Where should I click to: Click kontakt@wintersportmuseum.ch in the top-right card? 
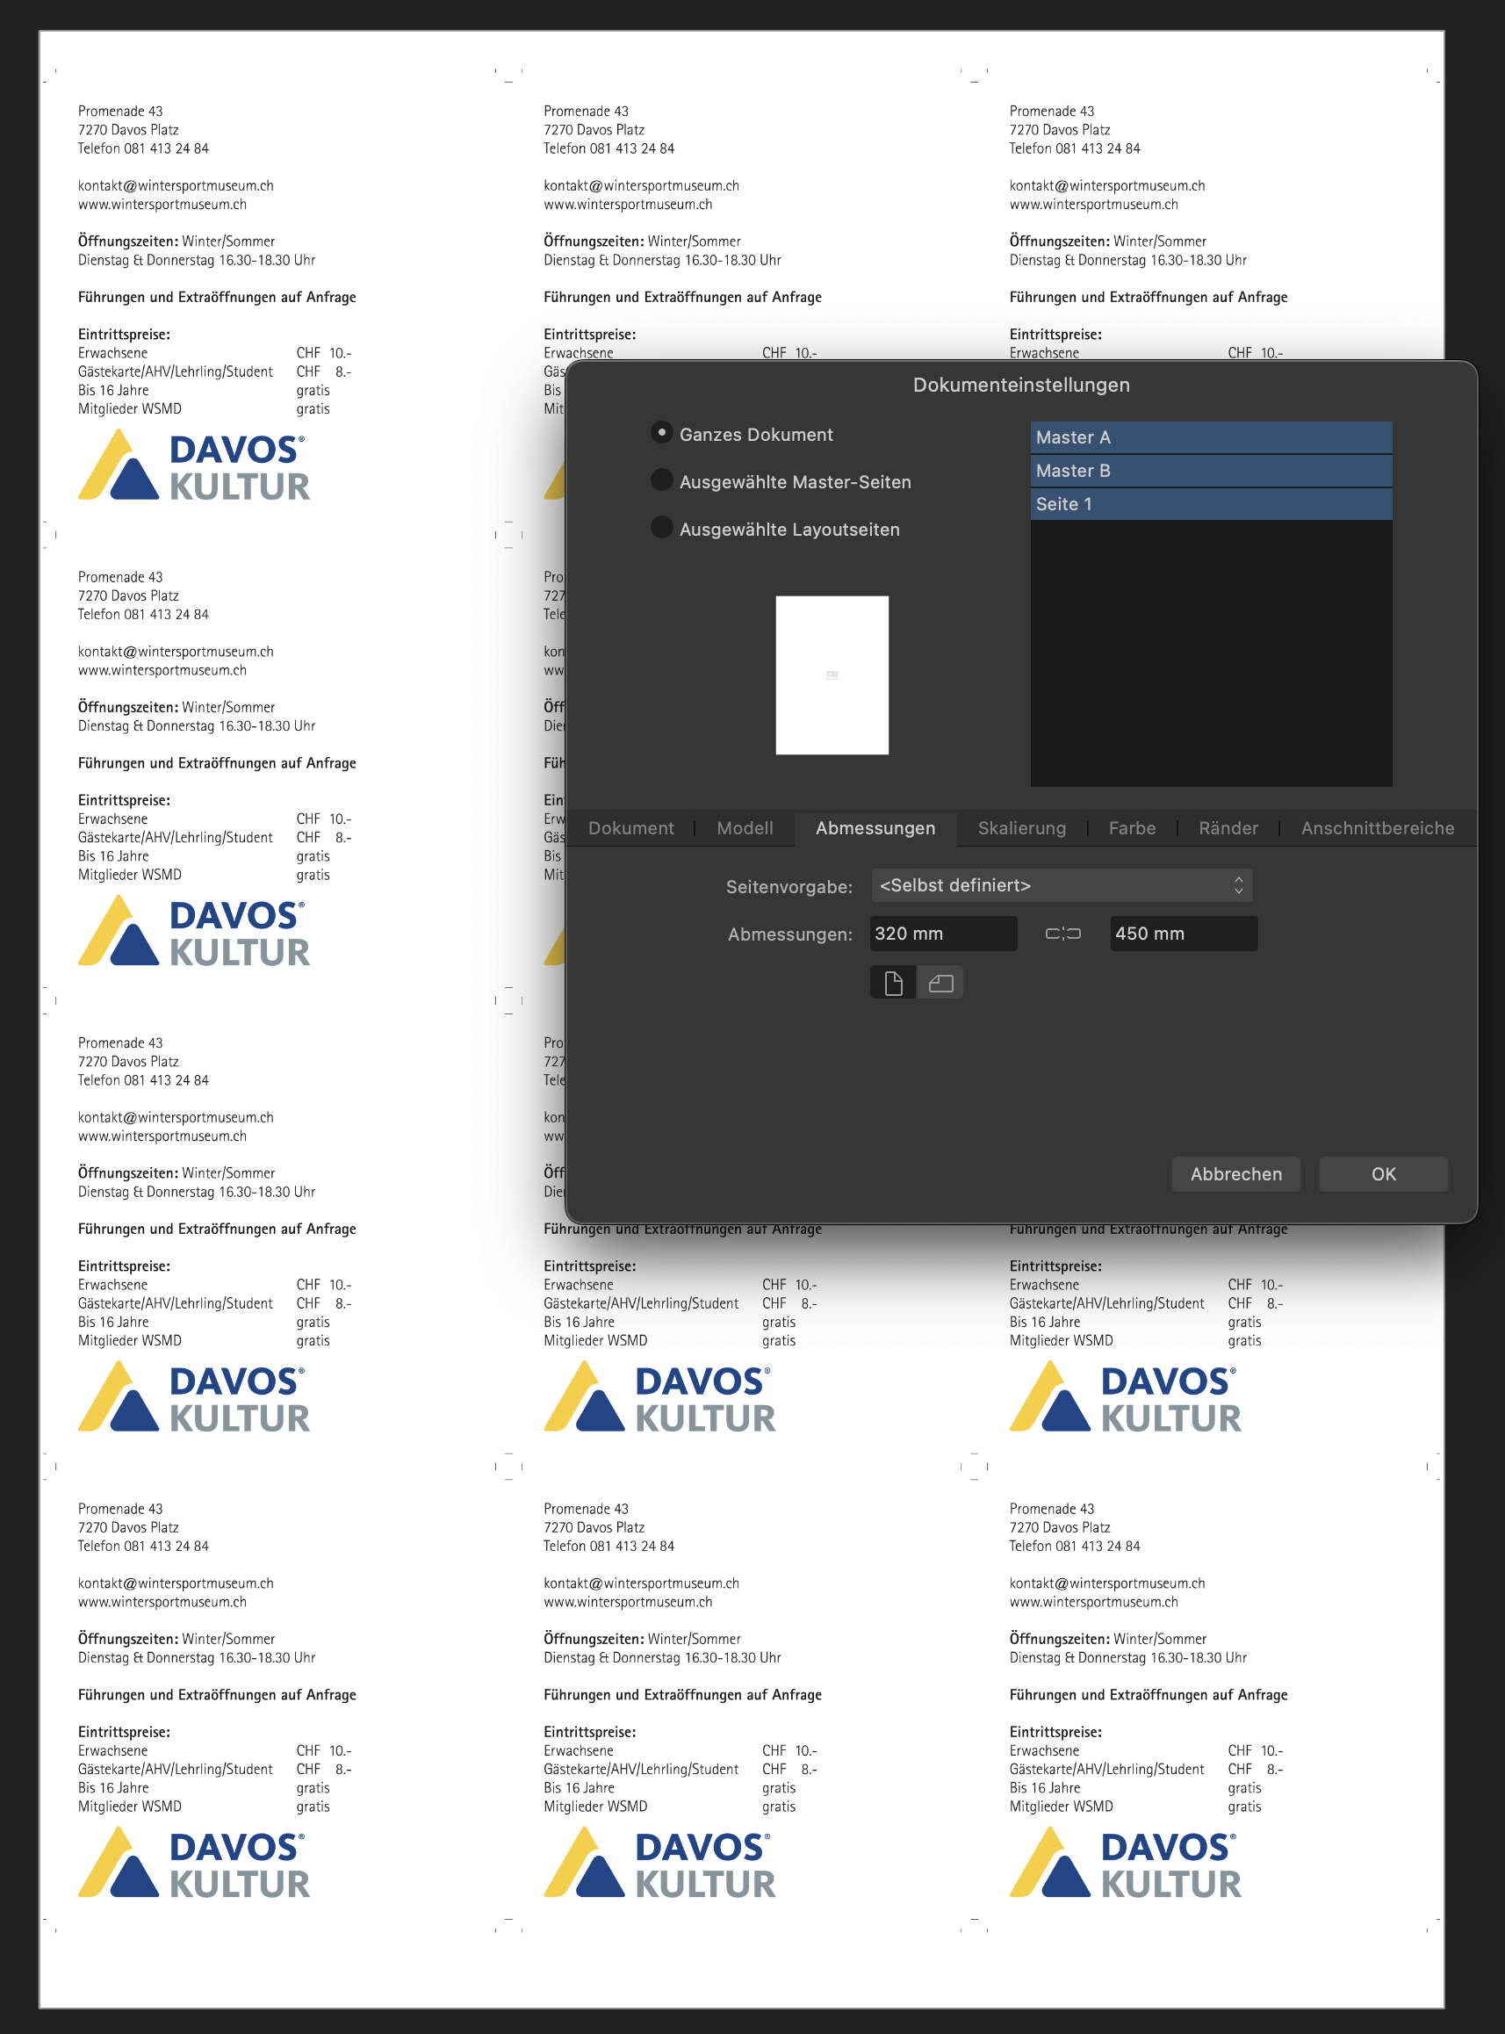click(1107, 186)
